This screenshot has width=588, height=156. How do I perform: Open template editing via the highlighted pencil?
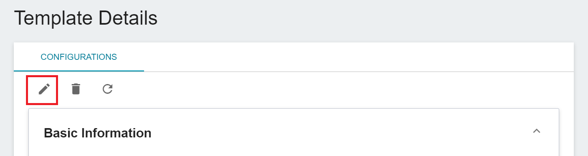pyautogui.click(x=44, y=89)
